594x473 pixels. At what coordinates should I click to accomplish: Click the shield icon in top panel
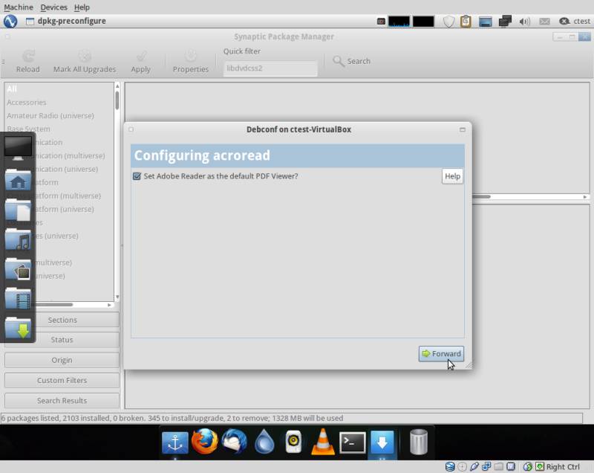click(x=448, y=22)
